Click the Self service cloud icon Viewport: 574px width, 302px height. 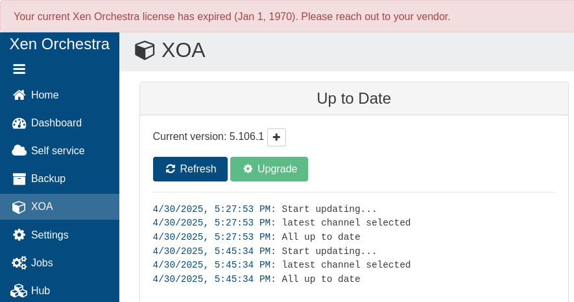pyautogui.click(x=19, y=150)
